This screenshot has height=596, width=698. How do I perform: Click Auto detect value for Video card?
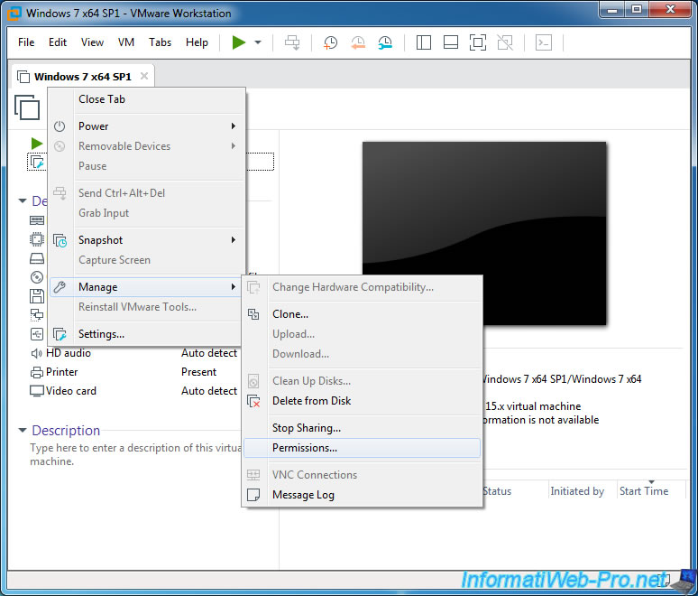coord(209,391)
